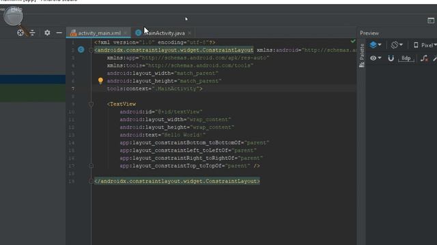Click the window layout icon at top right
This screenshot has height=245, width=437.
pos(431,20)
